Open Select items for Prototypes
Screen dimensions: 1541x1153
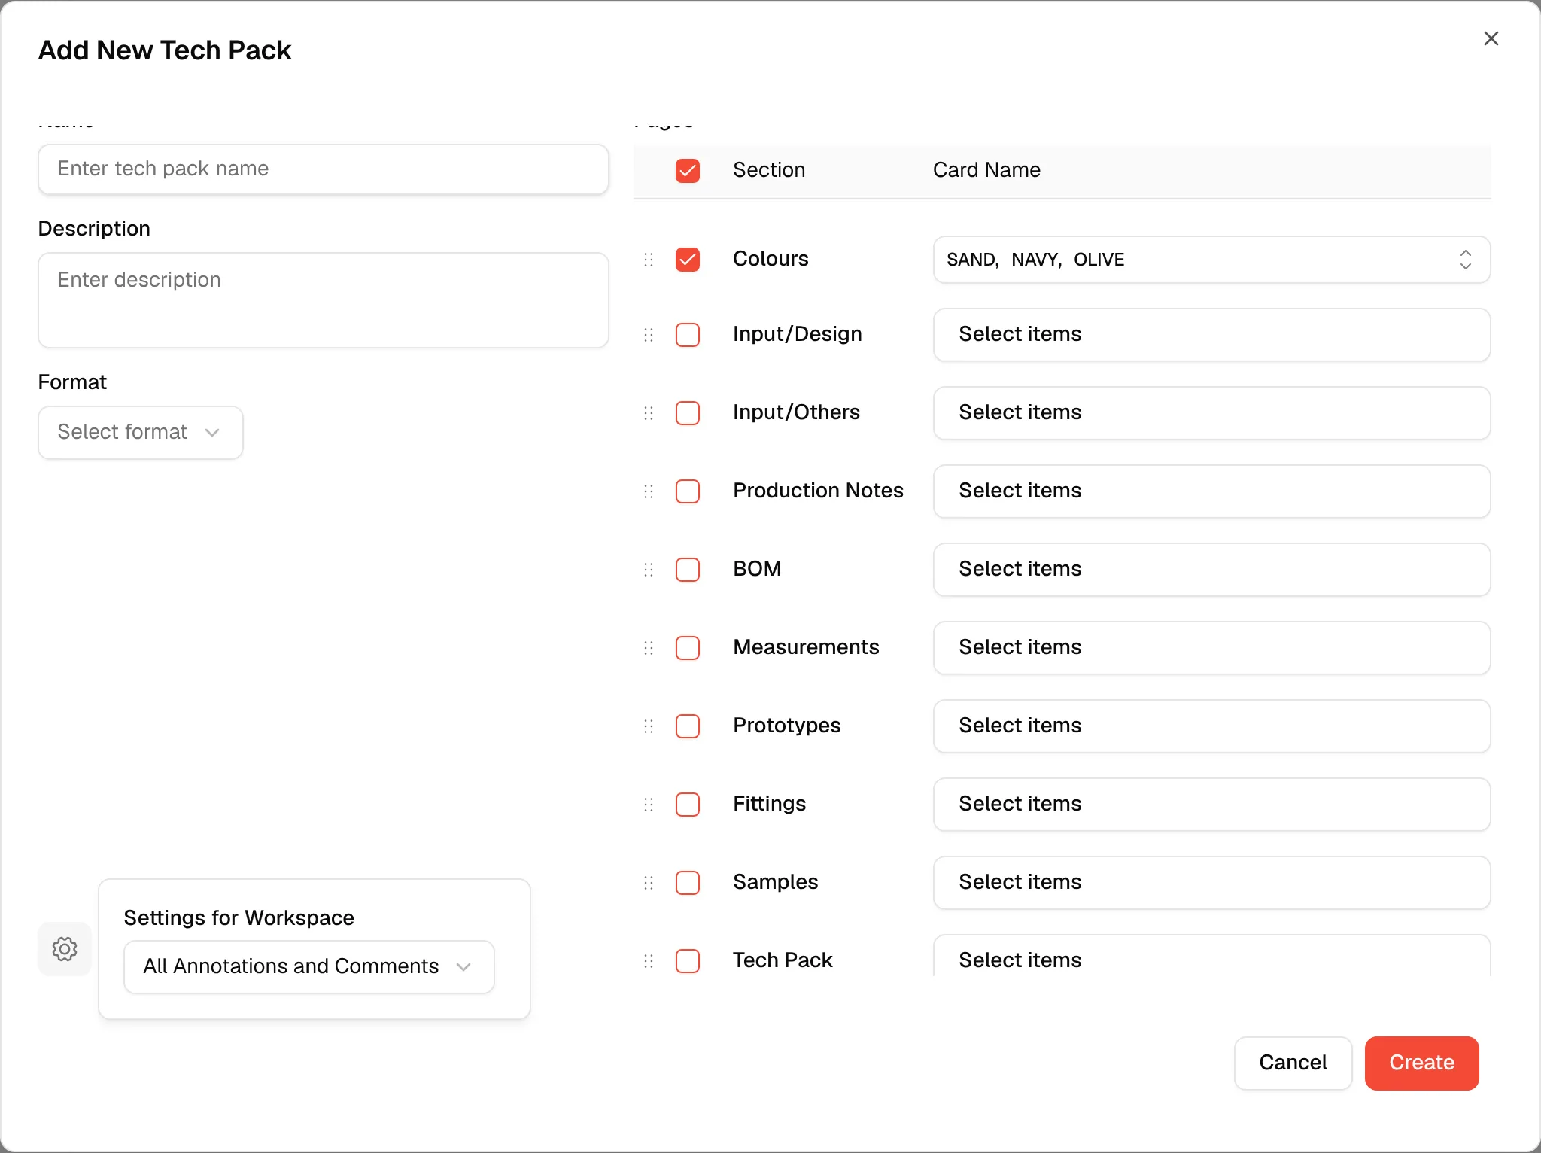(x=1211, y=726)
